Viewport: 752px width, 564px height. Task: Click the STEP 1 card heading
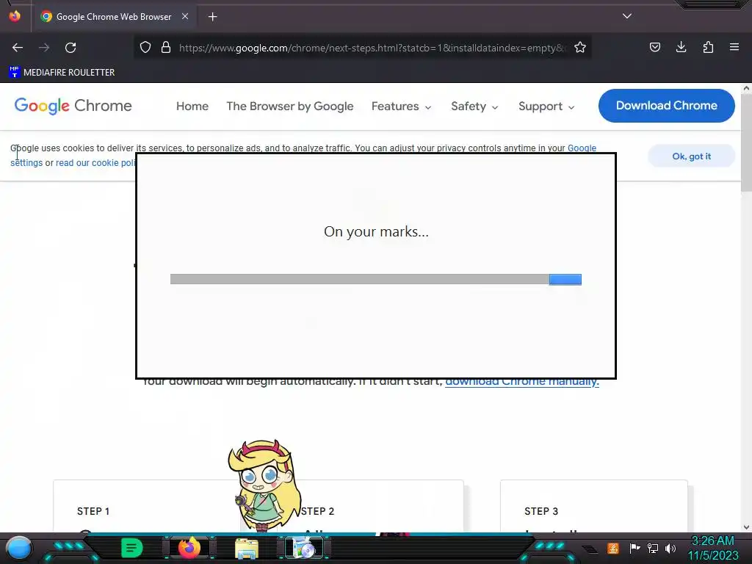[93, 511]
